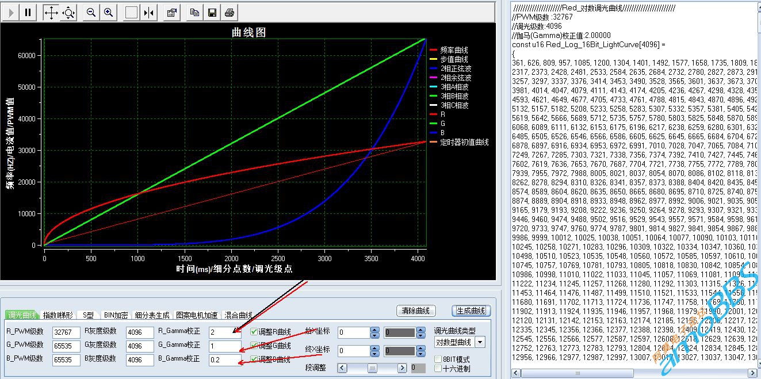Click the 清除曲线 button
The width and height of the screenshot is (761, 379).
coord(416,311)
